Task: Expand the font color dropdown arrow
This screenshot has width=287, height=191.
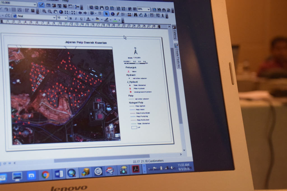Action: click(92, 19)
